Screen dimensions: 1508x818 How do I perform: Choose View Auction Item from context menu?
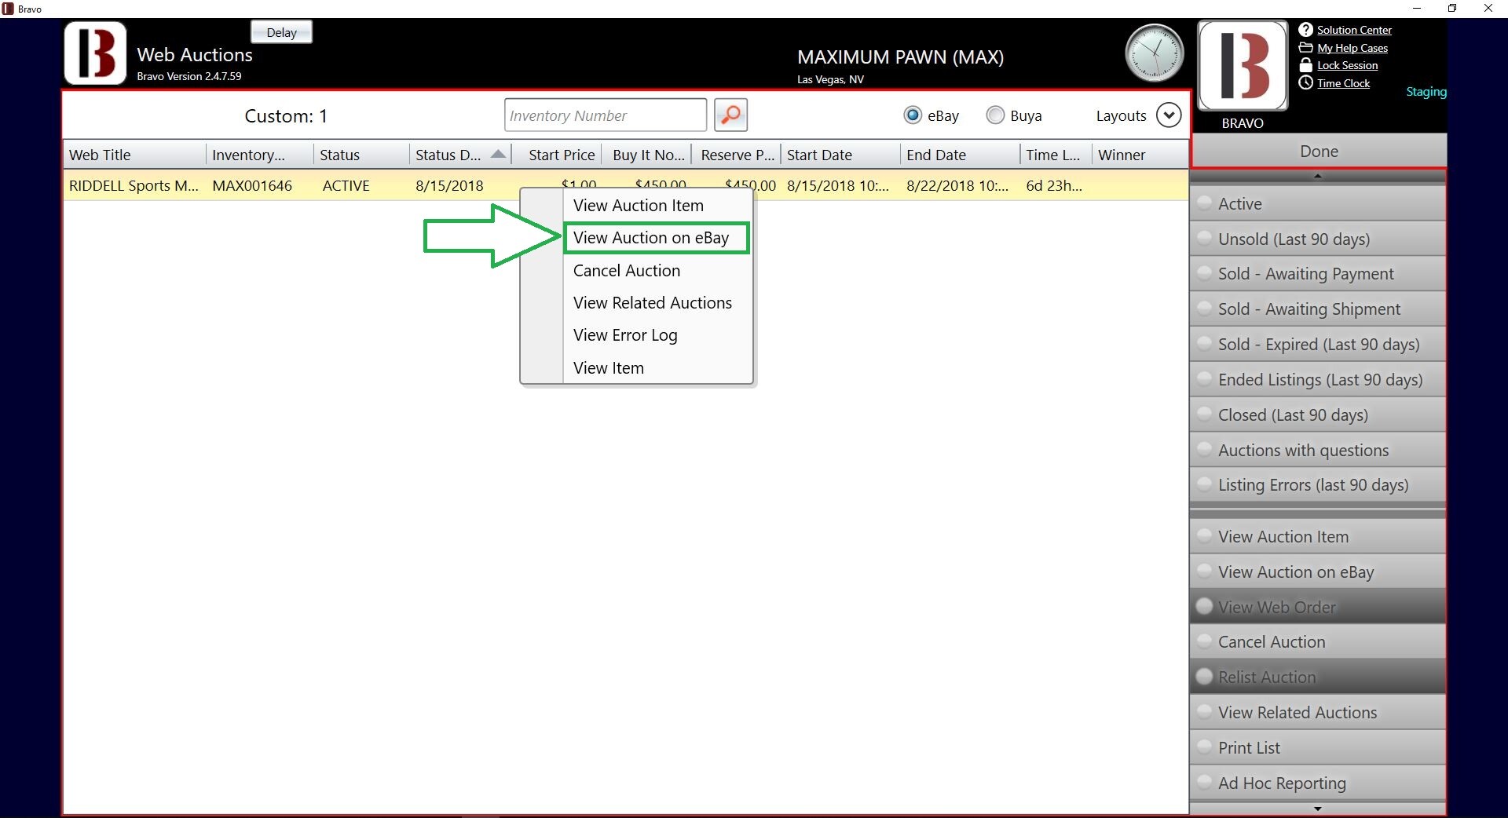tap(638, 206)
